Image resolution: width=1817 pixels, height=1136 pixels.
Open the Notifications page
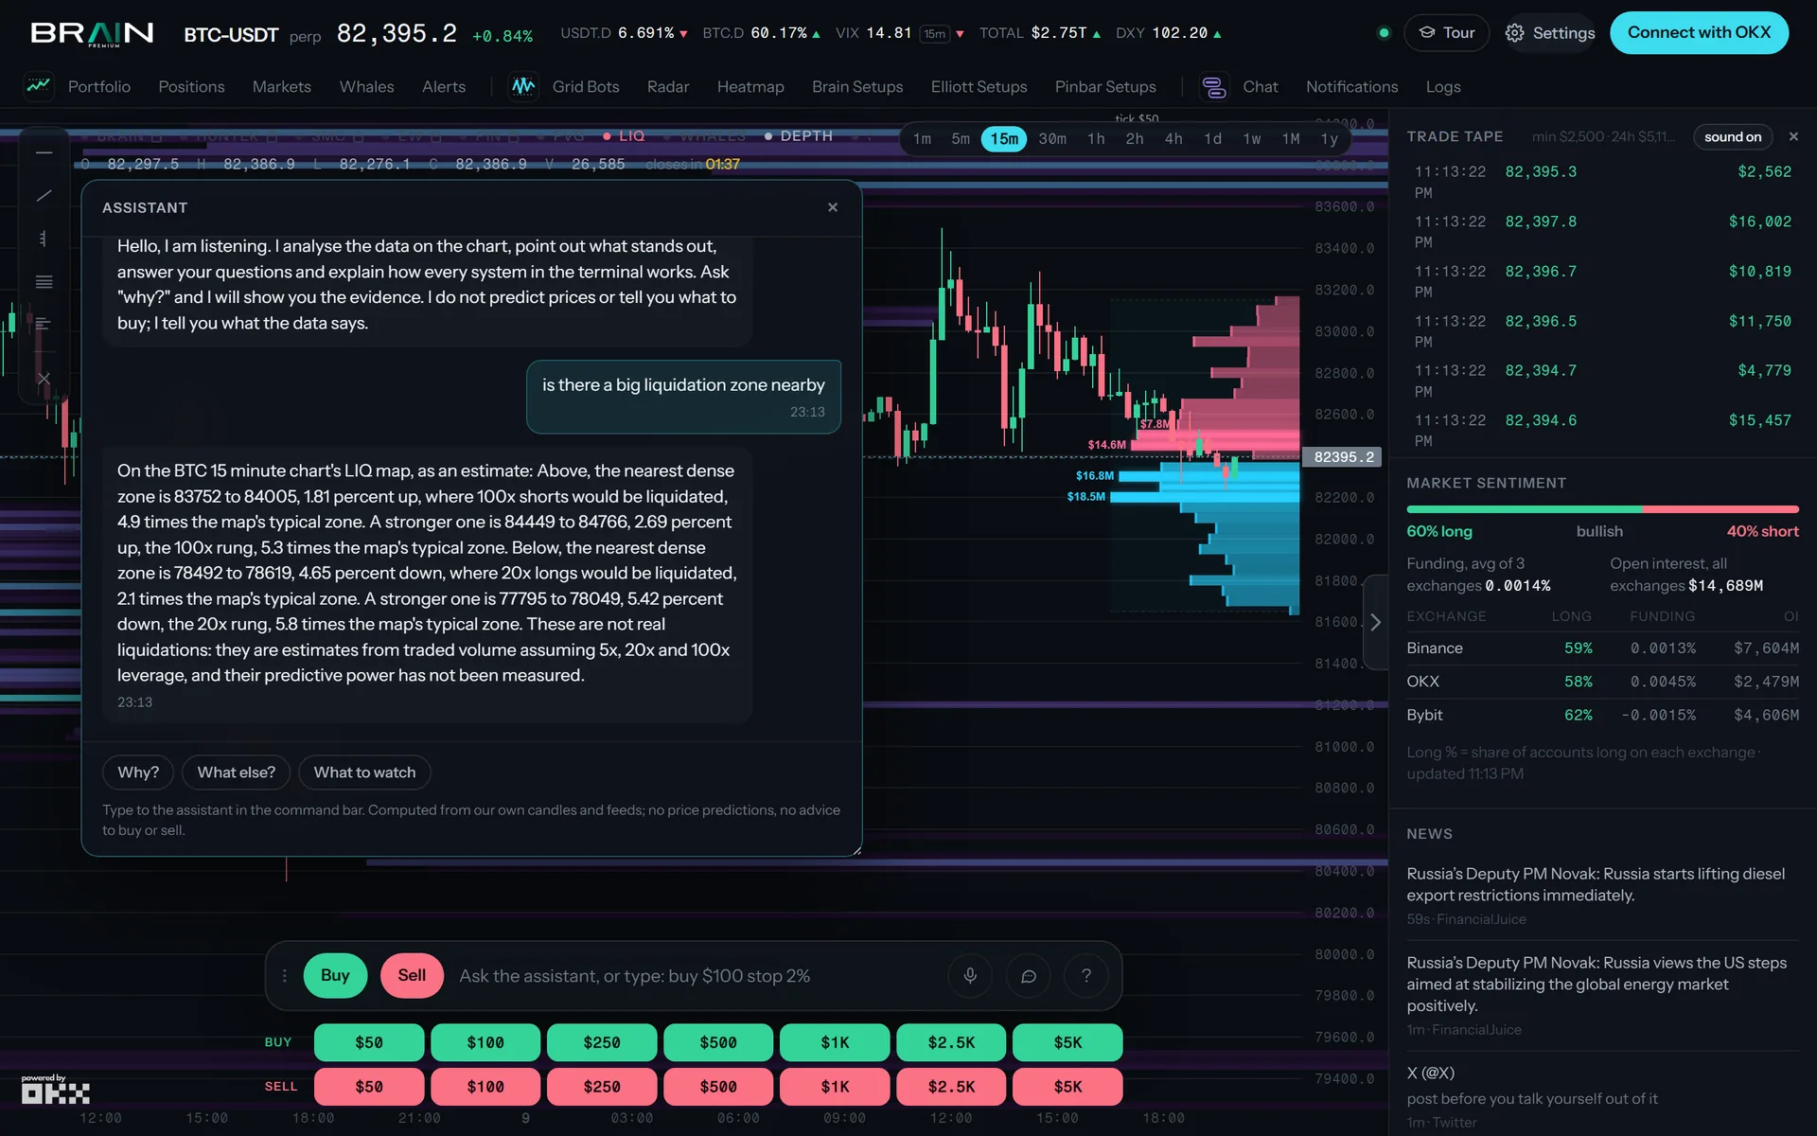(1351, 86)
